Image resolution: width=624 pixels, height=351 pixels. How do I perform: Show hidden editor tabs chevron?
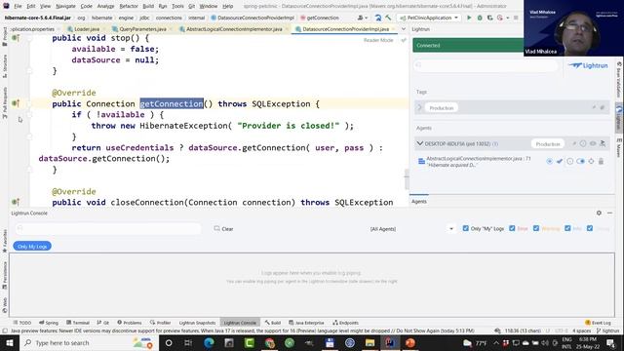(x=403, y=29)
